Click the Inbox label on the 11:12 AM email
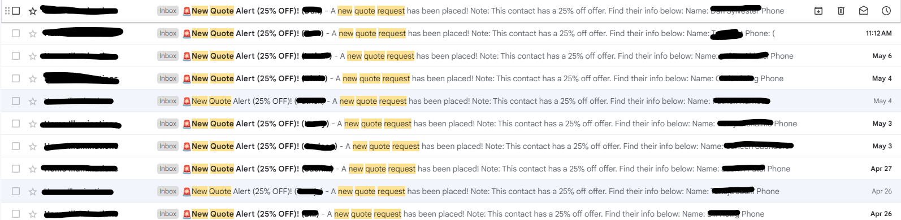 168,33
